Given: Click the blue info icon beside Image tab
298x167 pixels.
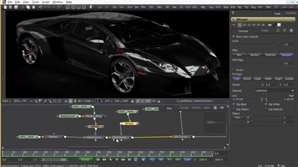Looking at the screenshot, I should (291, 31).
